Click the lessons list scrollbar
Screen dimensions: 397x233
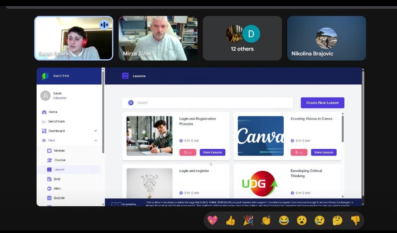click(x=343, y=129)
